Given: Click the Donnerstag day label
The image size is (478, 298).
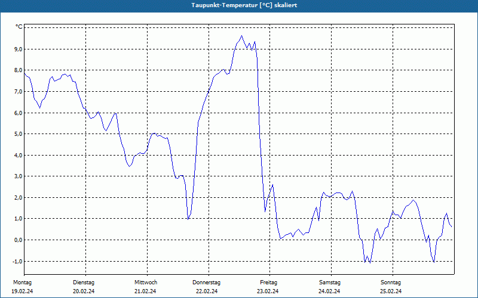Looking at the screenshot, I should (x=206, y=283).
